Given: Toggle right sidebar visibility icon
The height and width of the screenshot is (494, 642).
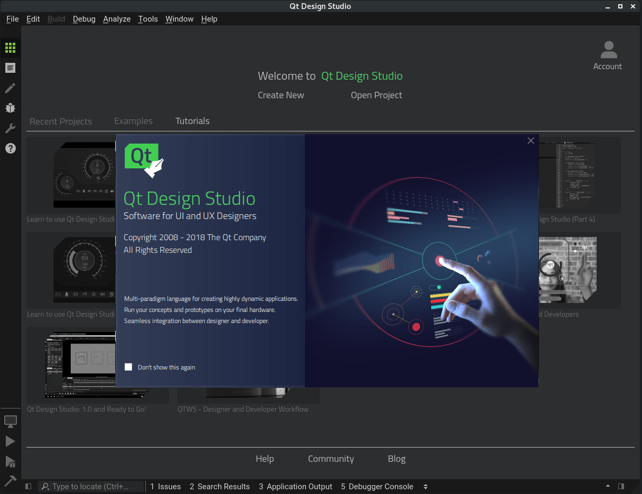Looking at the screenshot, I should click(621, 487).
